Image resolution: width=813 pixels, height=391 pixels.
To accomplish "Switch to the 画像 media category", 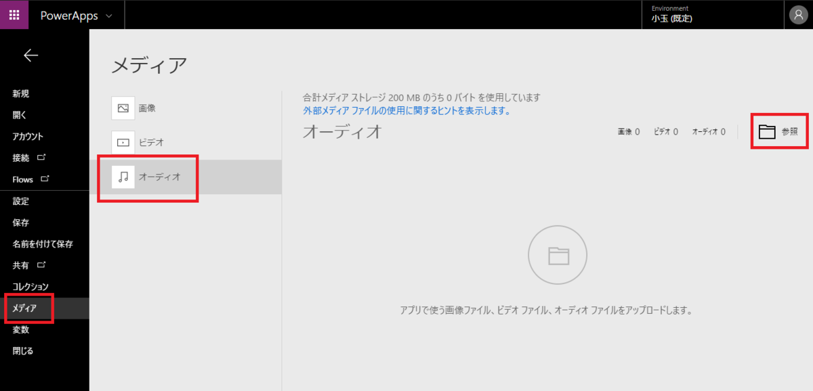I will (x=185, y=108).
